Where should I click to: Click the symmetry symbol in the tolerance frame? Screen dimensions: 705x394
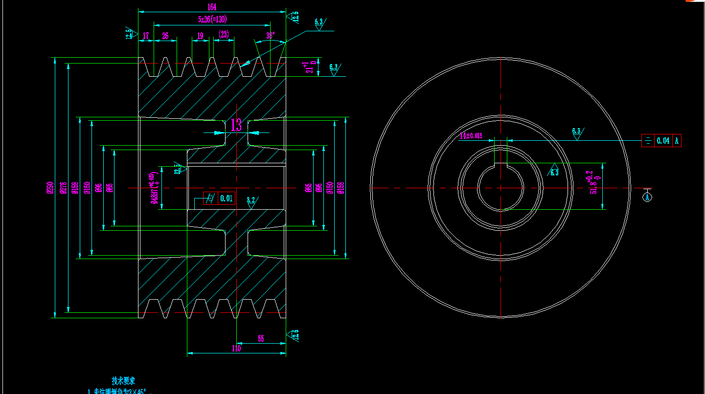pos(648,141)
